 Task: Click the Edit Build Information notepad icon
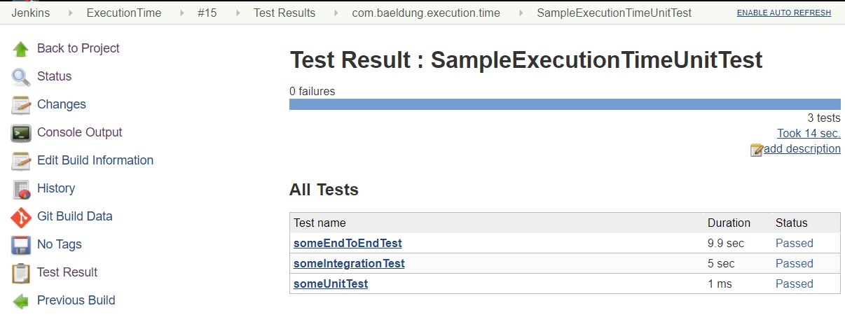21,161
